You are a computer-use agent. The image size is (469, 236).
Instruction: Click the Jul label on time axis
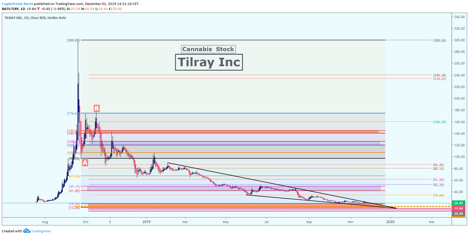click(x=266, y=222)
